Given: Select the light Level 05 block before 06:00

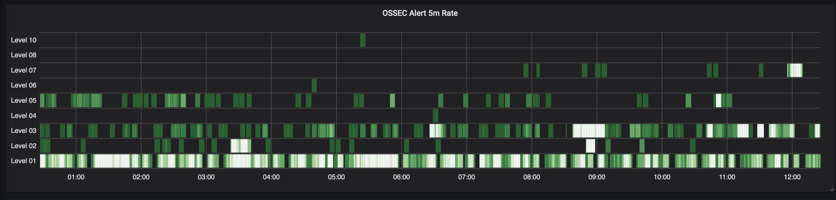Looking at the screenshot, I should (x=392, y=101).
